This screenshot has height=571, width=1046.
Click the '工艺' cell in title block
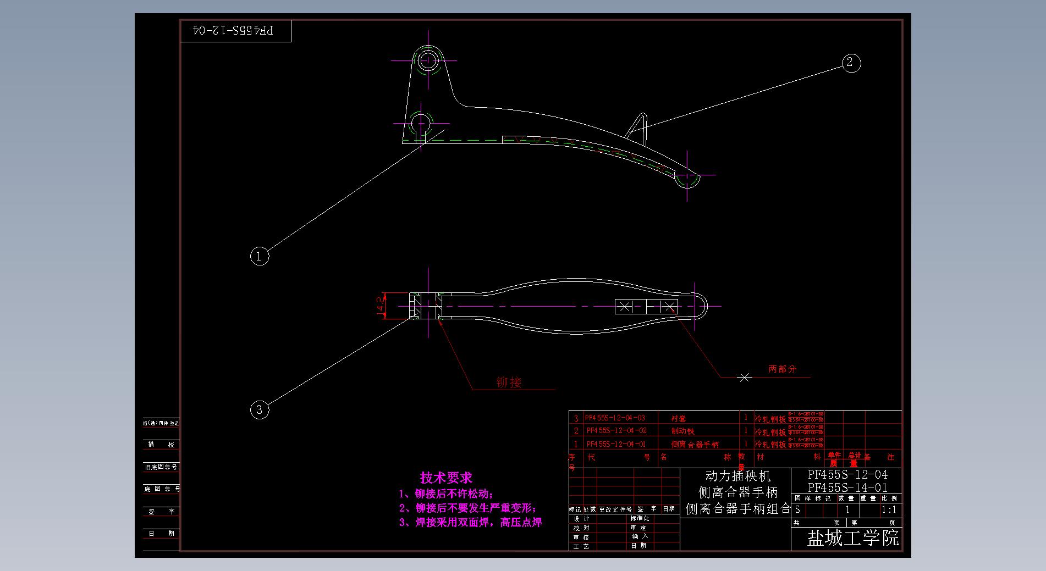click(581, 546)
